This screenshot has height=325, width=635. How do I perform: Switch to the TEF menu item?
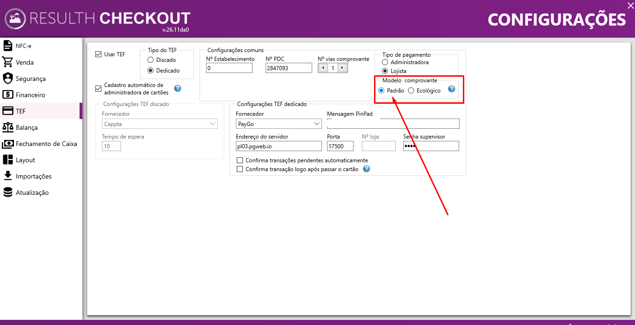[x=41, y=111]
